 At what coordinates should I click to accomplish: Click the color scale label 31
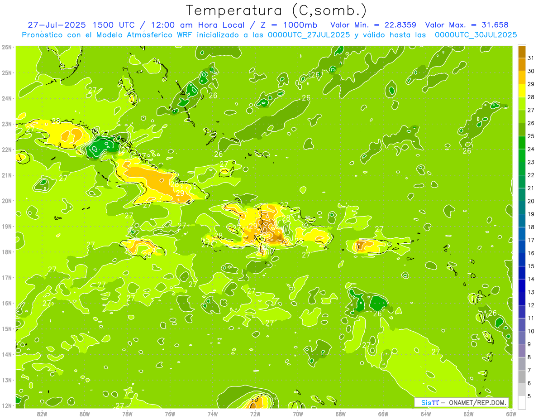coord(531,58)
